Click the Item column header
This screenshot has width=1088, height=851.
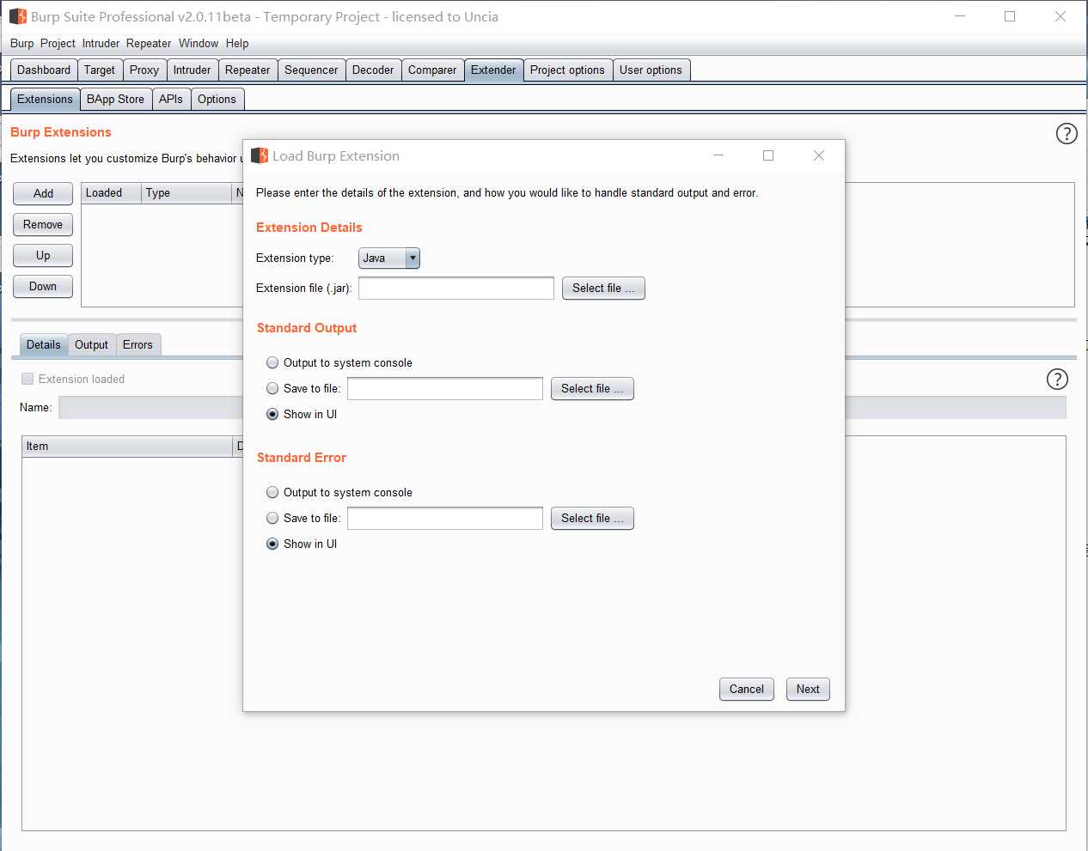coord(127,446)
